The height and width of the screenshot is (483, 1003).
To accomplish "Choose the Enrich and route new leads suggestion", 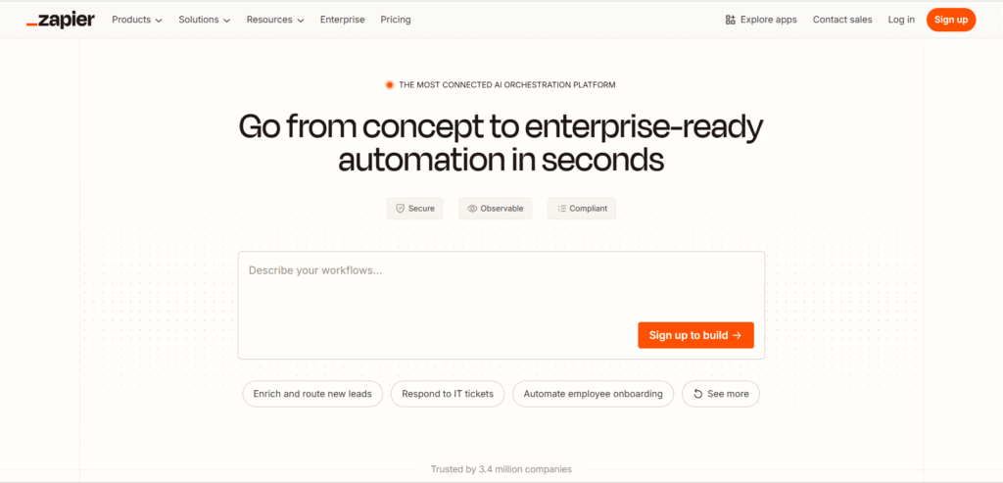I will click(x=312, y=394).
